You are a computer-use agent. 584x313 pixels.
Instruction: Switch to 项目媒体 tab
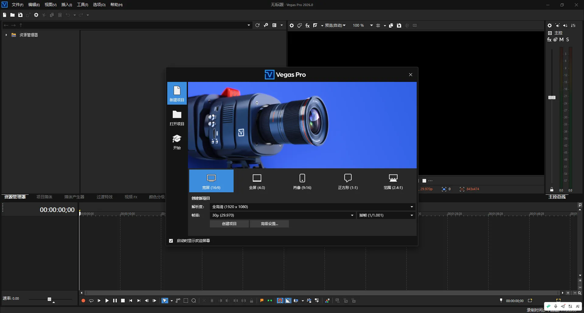point(44,197)
